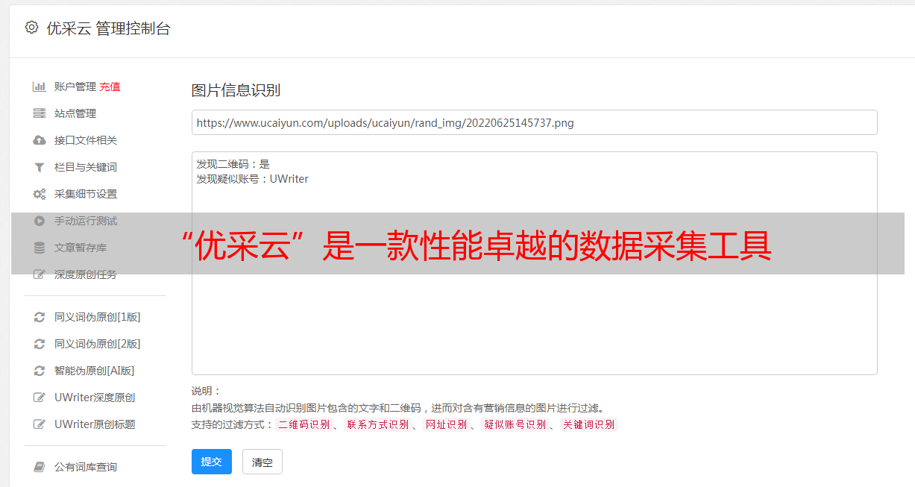Open 同义词伪原创[2版] tool
The width and height of the screenshot is (915, 487).
click(x=98, y=344)
